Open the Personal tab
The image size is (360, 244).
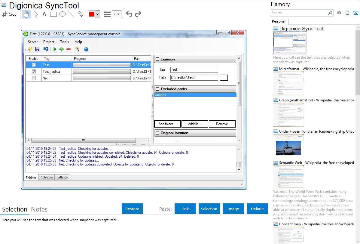click(x=279, y=21)
